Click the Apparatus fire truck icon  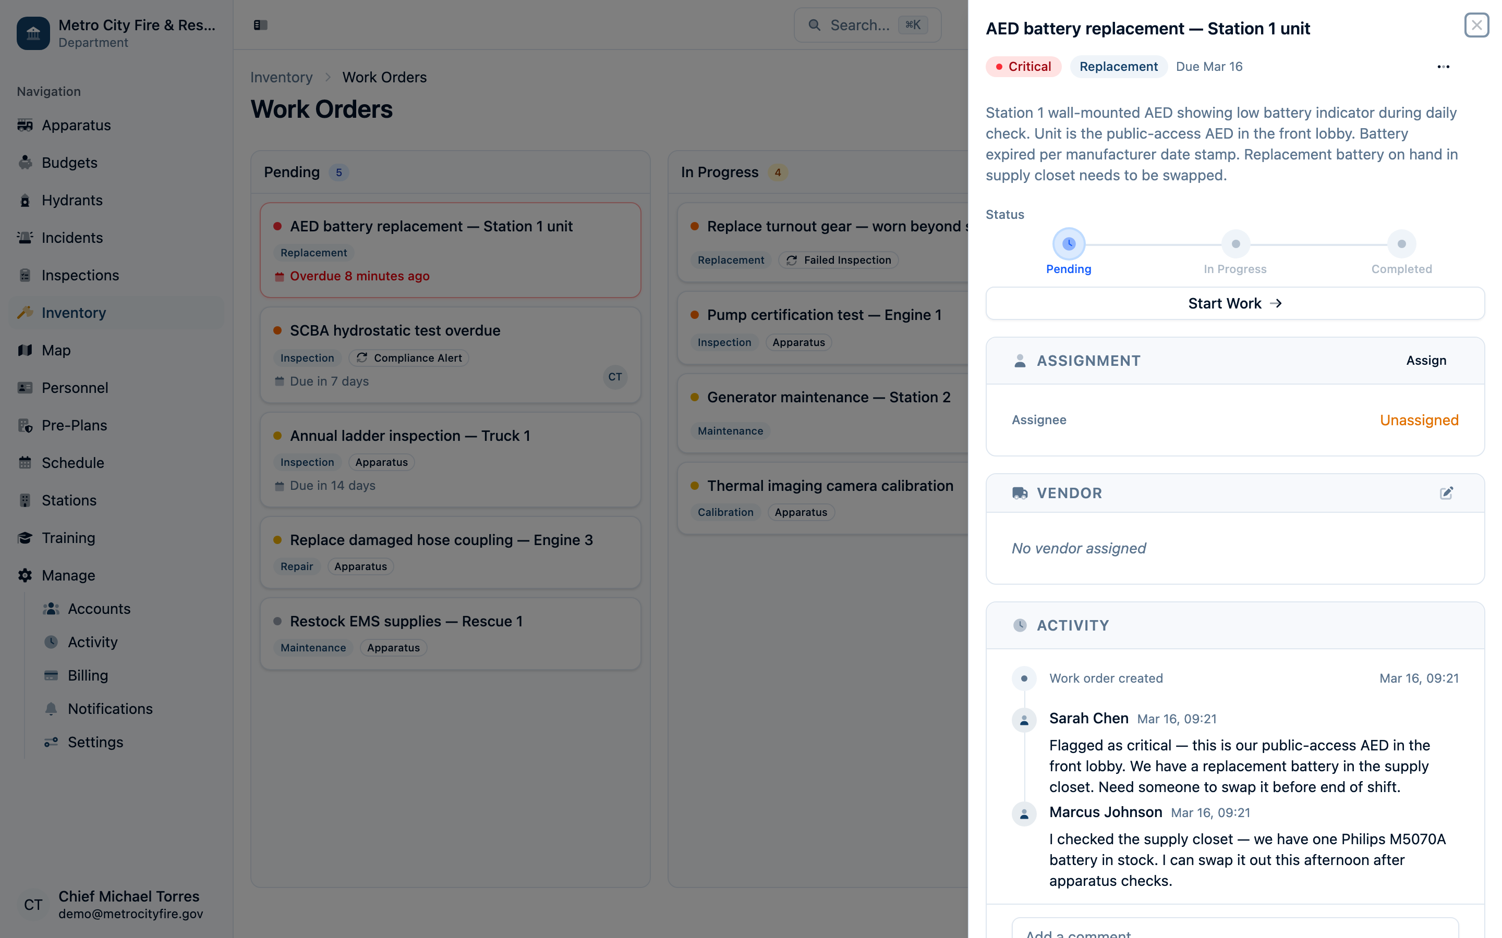coord(25,125)
